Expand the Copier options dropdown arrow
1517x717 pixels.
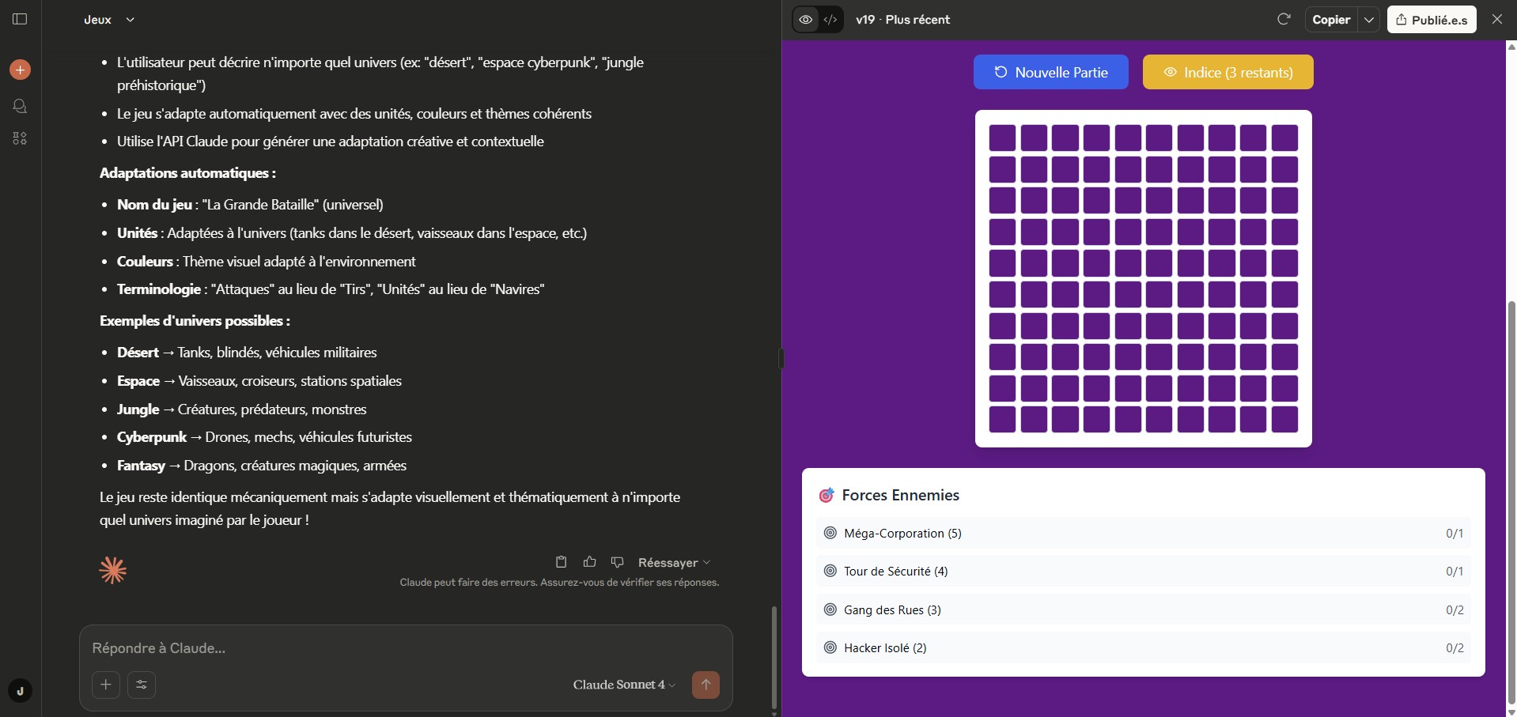tap(1369, 20)
